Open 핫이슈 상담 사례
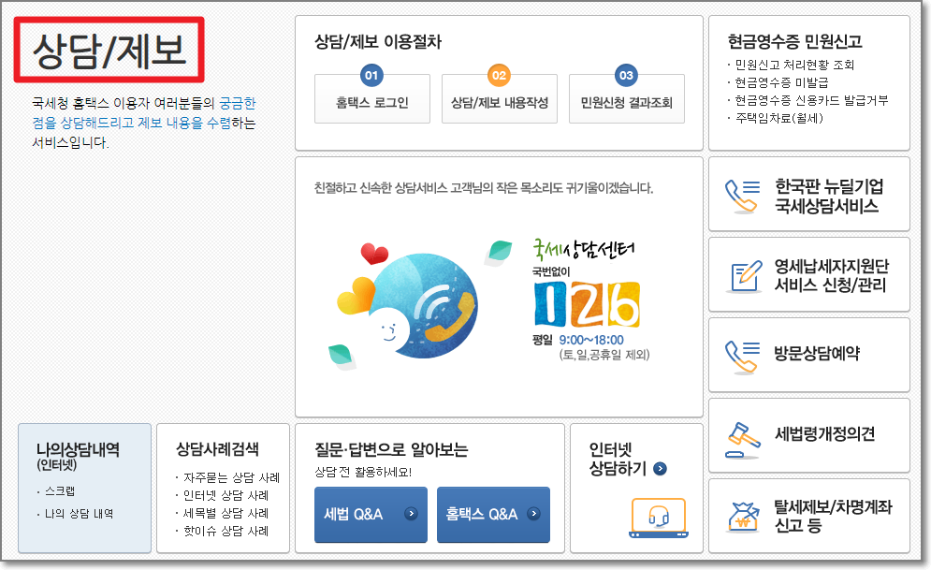 point(225,531)
